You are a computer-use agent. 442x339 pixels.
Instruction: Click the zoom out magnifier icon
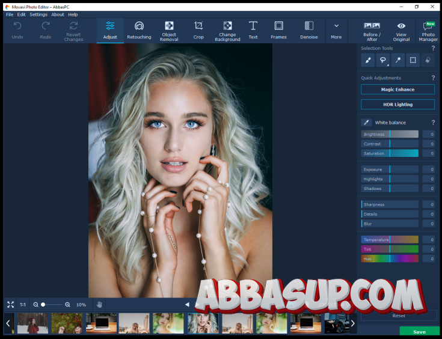click(x=35, y=305)
